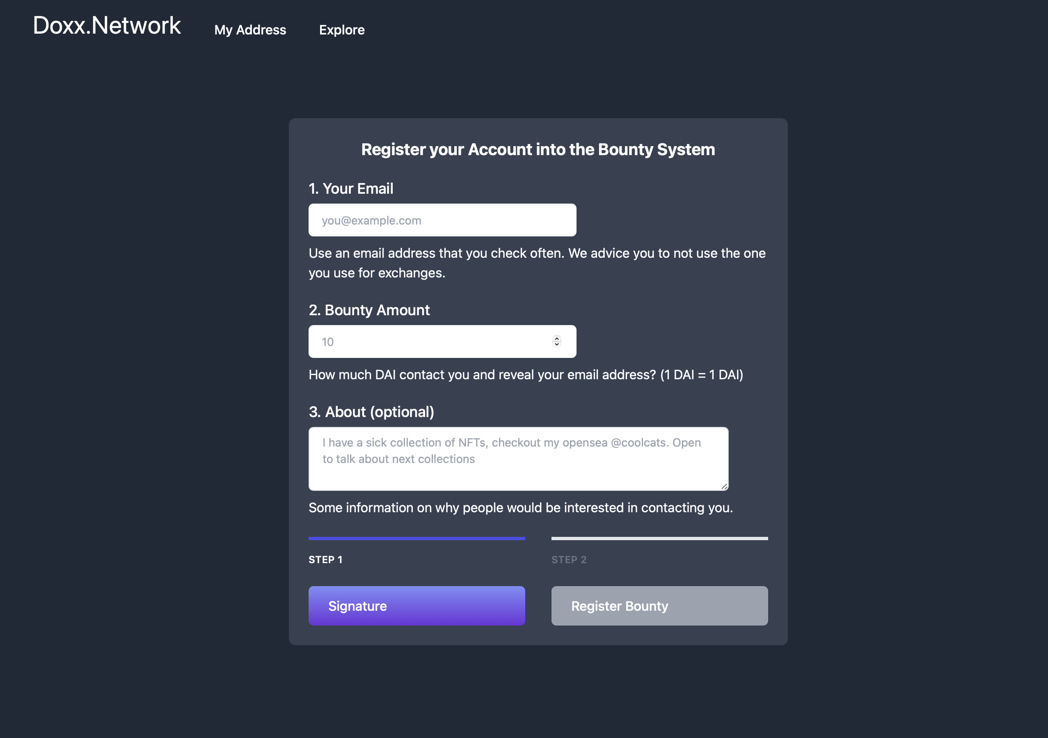Screen dimensions: 1048x738
Task: Focus the email input field
Action: [442, 220]
